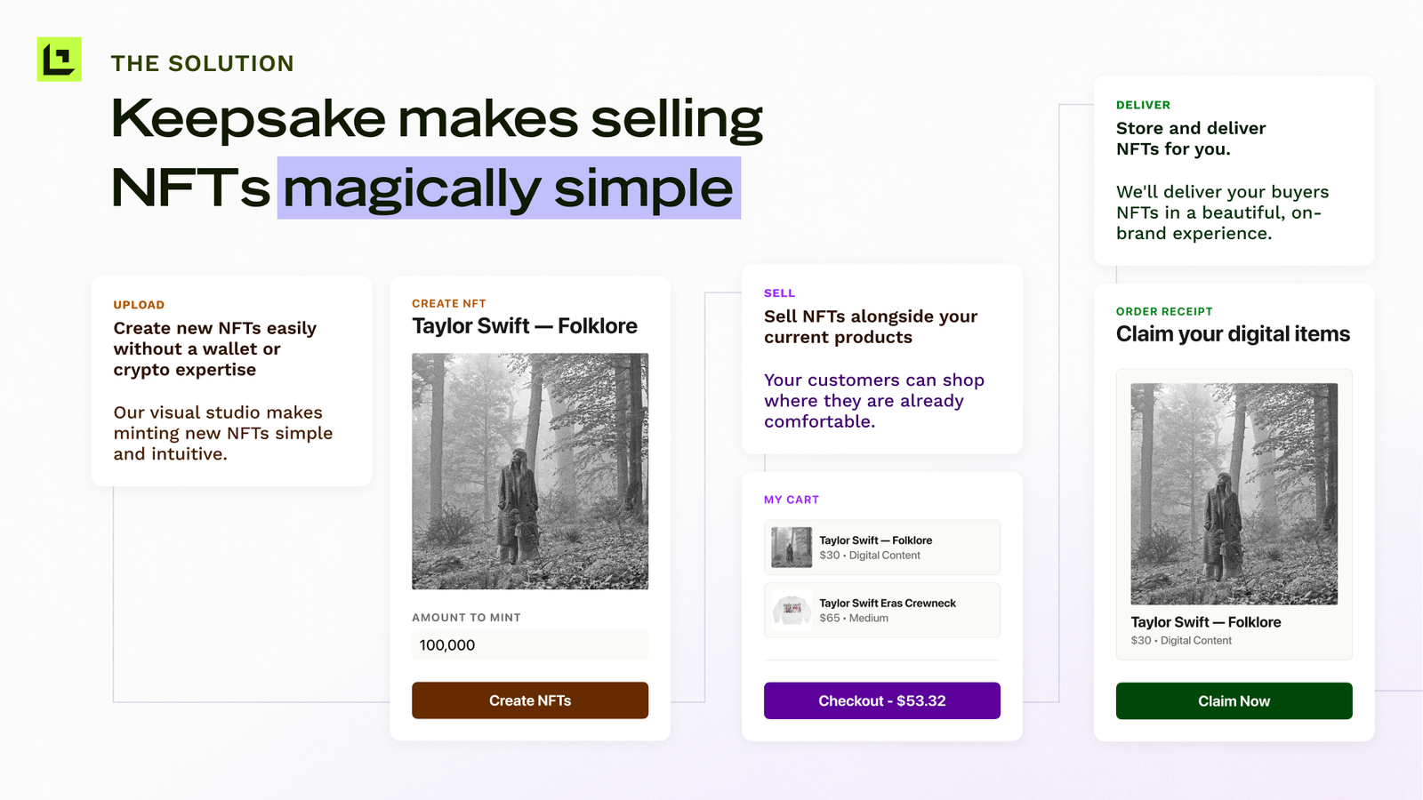Click the Folklore album thumbnail in Create NFT card
Screen dimensions: 1423x800
point(529,471)
